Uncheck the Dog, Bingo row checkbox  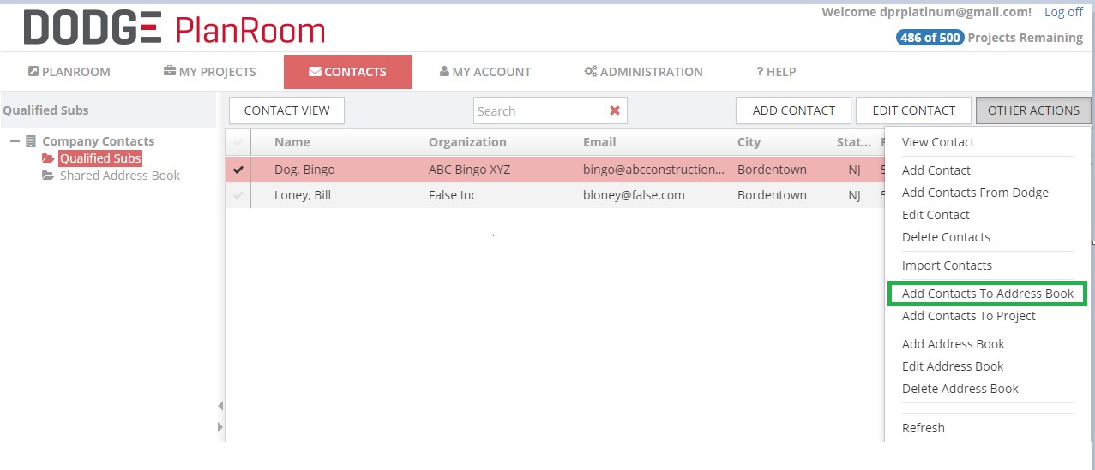(x=238, y=170)
